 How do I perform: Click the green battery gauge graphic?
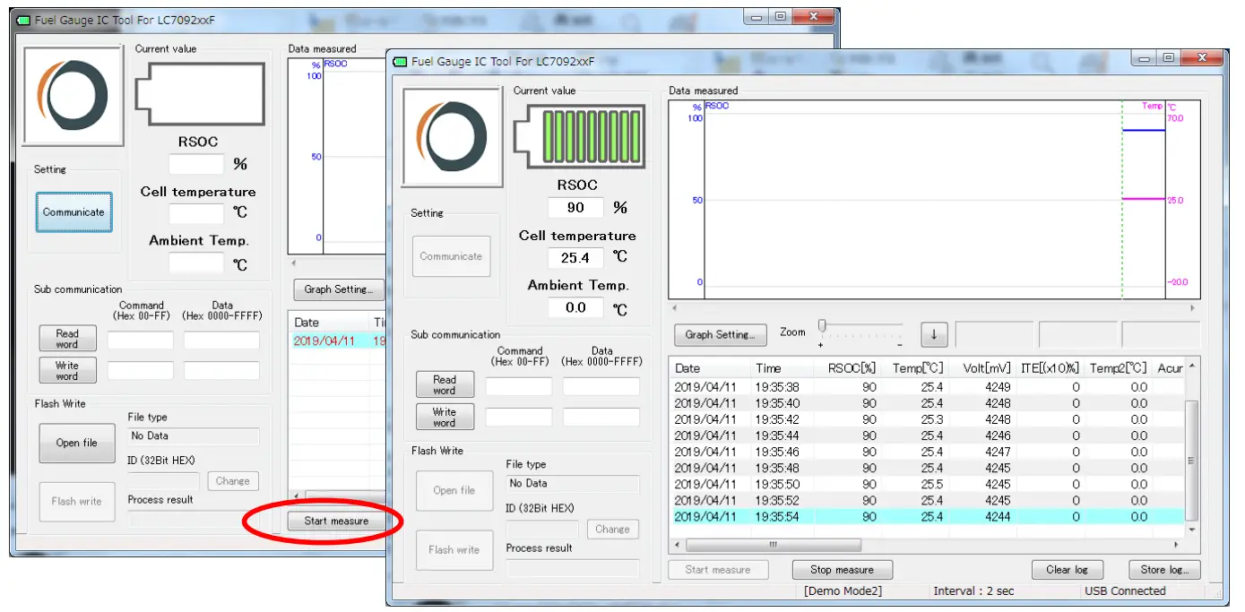(x=580, y=136)
